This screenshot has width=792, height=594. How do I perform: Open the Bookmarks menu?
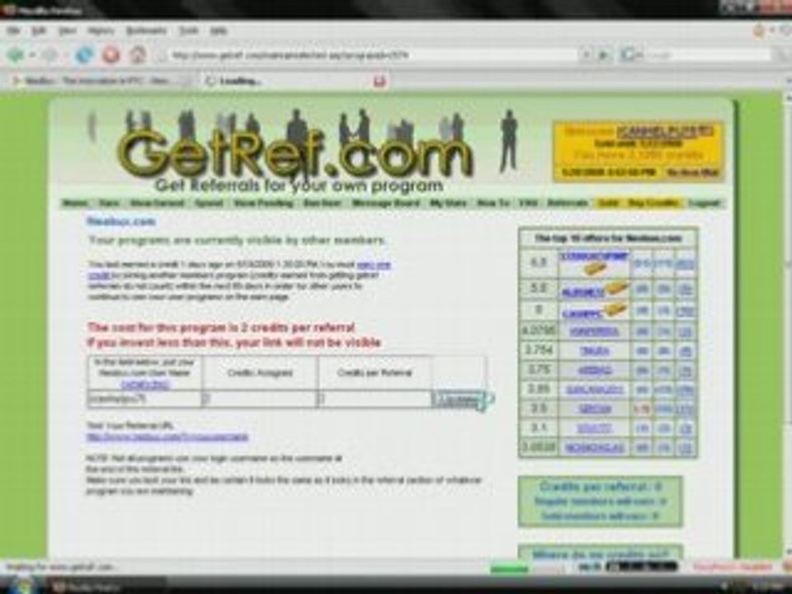(x=146, y=31)
